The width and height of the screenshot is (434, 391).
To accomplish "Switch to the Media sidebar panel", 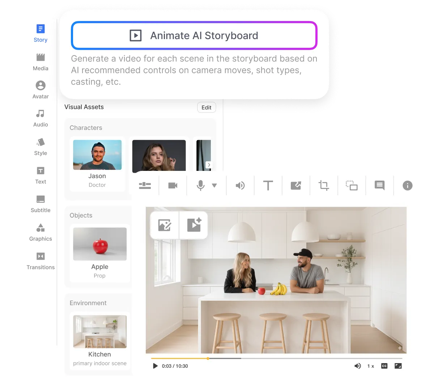I will coord(40,61).
